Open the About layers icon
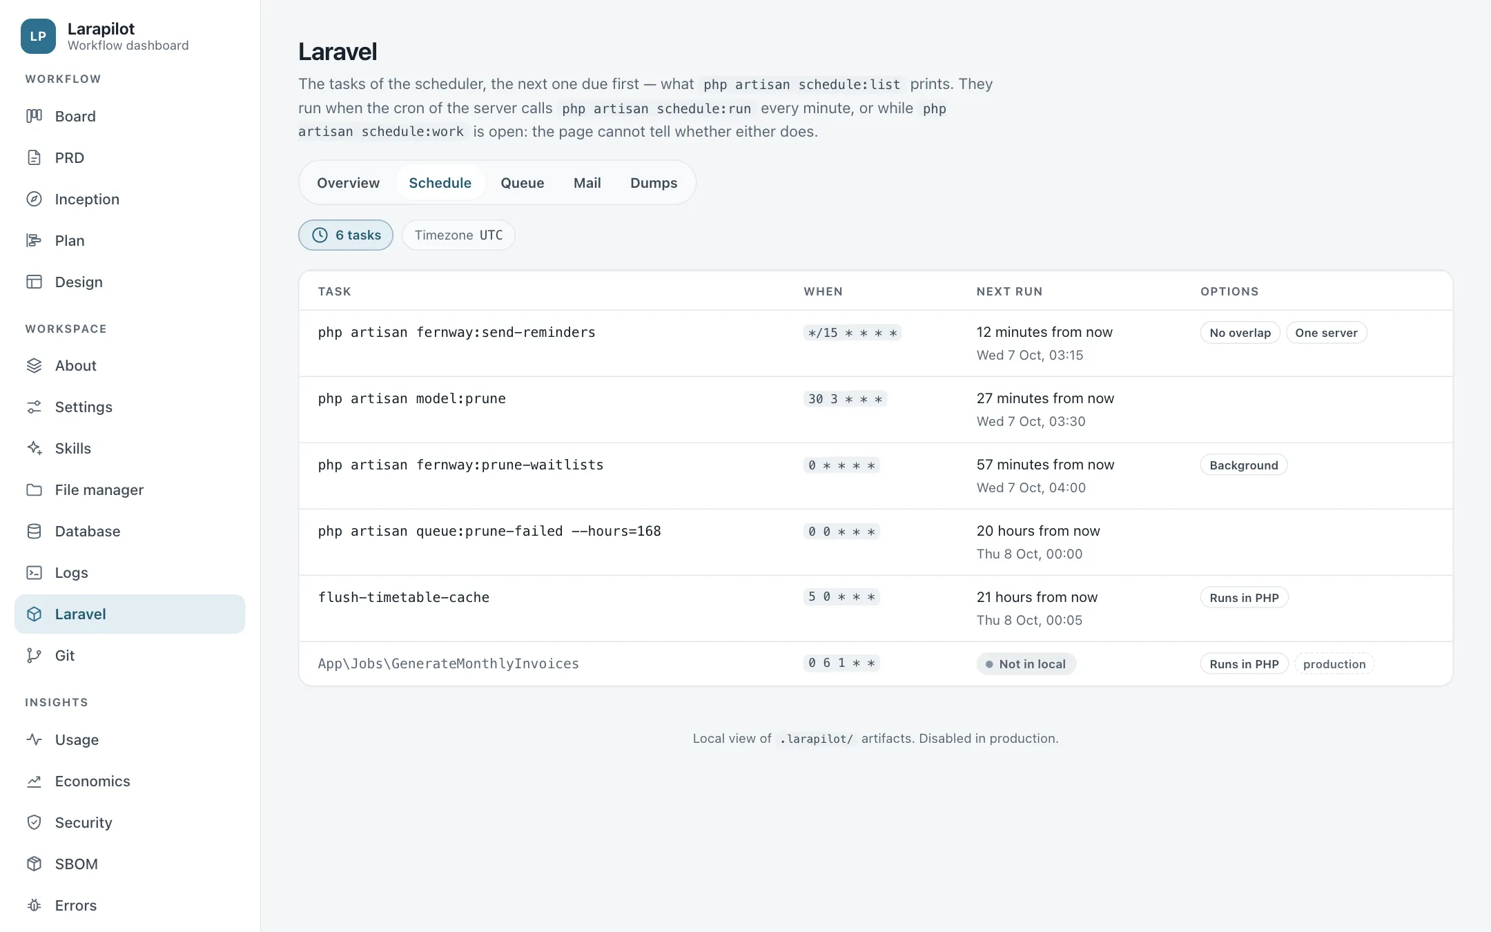This screenshot has height=932, width=1491. (34, 365)
